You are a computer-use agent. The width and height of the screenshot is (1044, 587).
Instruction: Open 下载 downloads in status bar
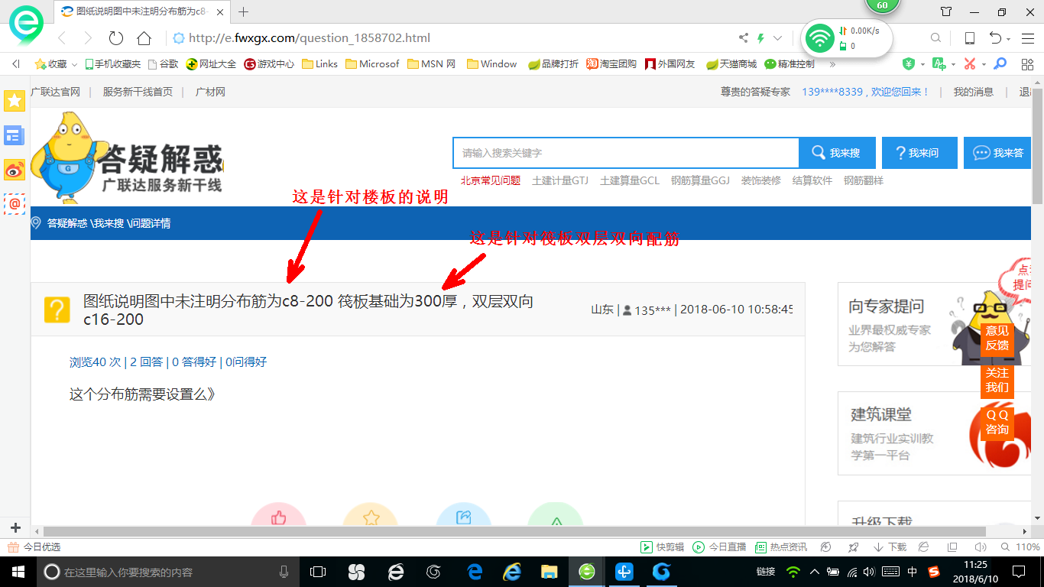890,547
